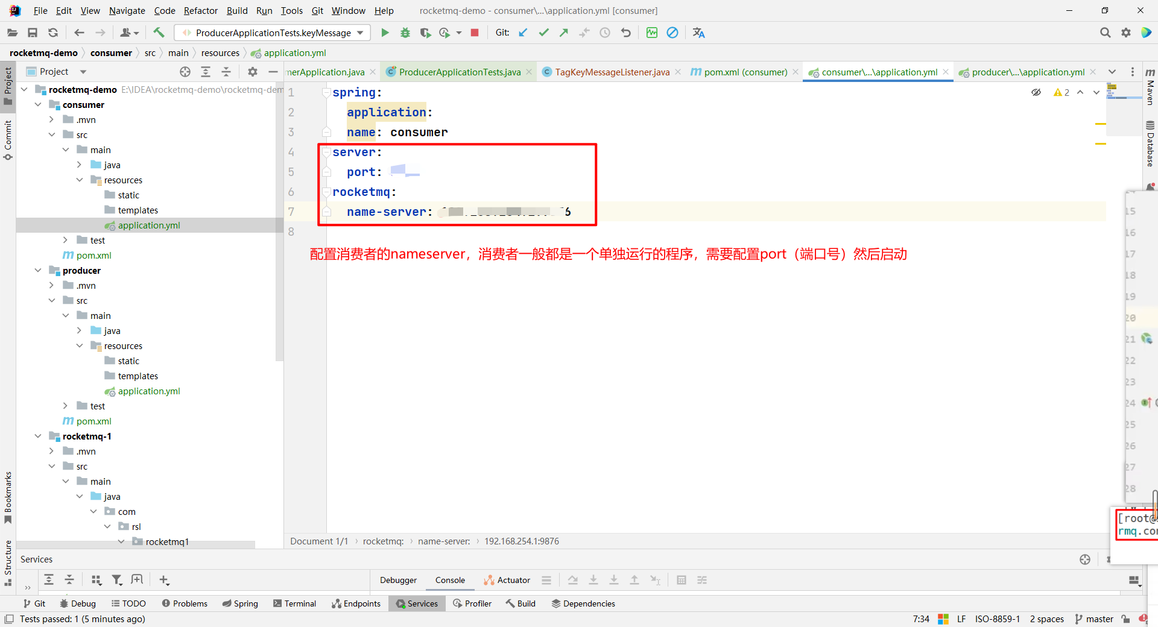This screenshot has width=1158, height=627.
Task: Expand all in Project panel
Action: (x=206, y=72)
